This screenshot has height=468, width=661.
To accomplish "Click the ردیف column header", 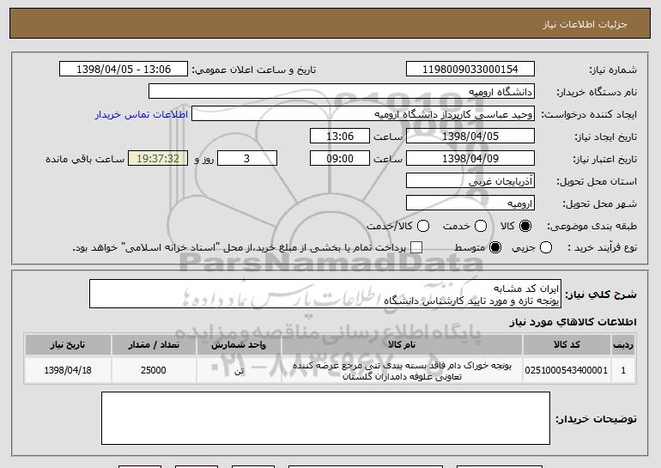I will (x=623, y=345).
